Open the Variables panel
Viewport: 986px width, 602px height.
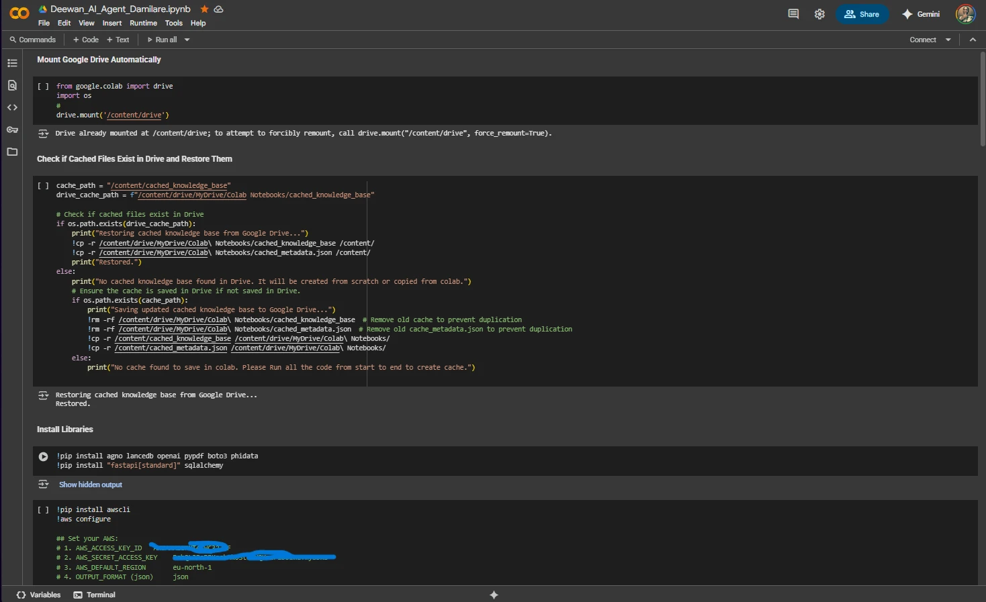click(x=38, y=595)
